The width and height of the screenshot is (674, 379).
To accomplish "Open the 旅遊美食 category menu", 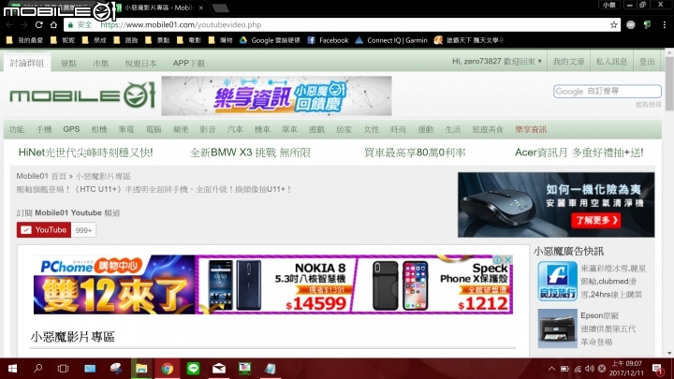I will coord(488,129).
